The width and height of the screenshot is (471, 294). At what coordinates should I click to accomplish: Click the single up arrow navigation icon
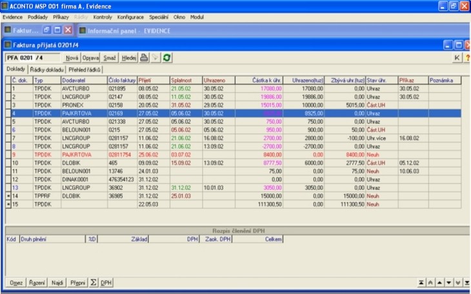(439, 282)
